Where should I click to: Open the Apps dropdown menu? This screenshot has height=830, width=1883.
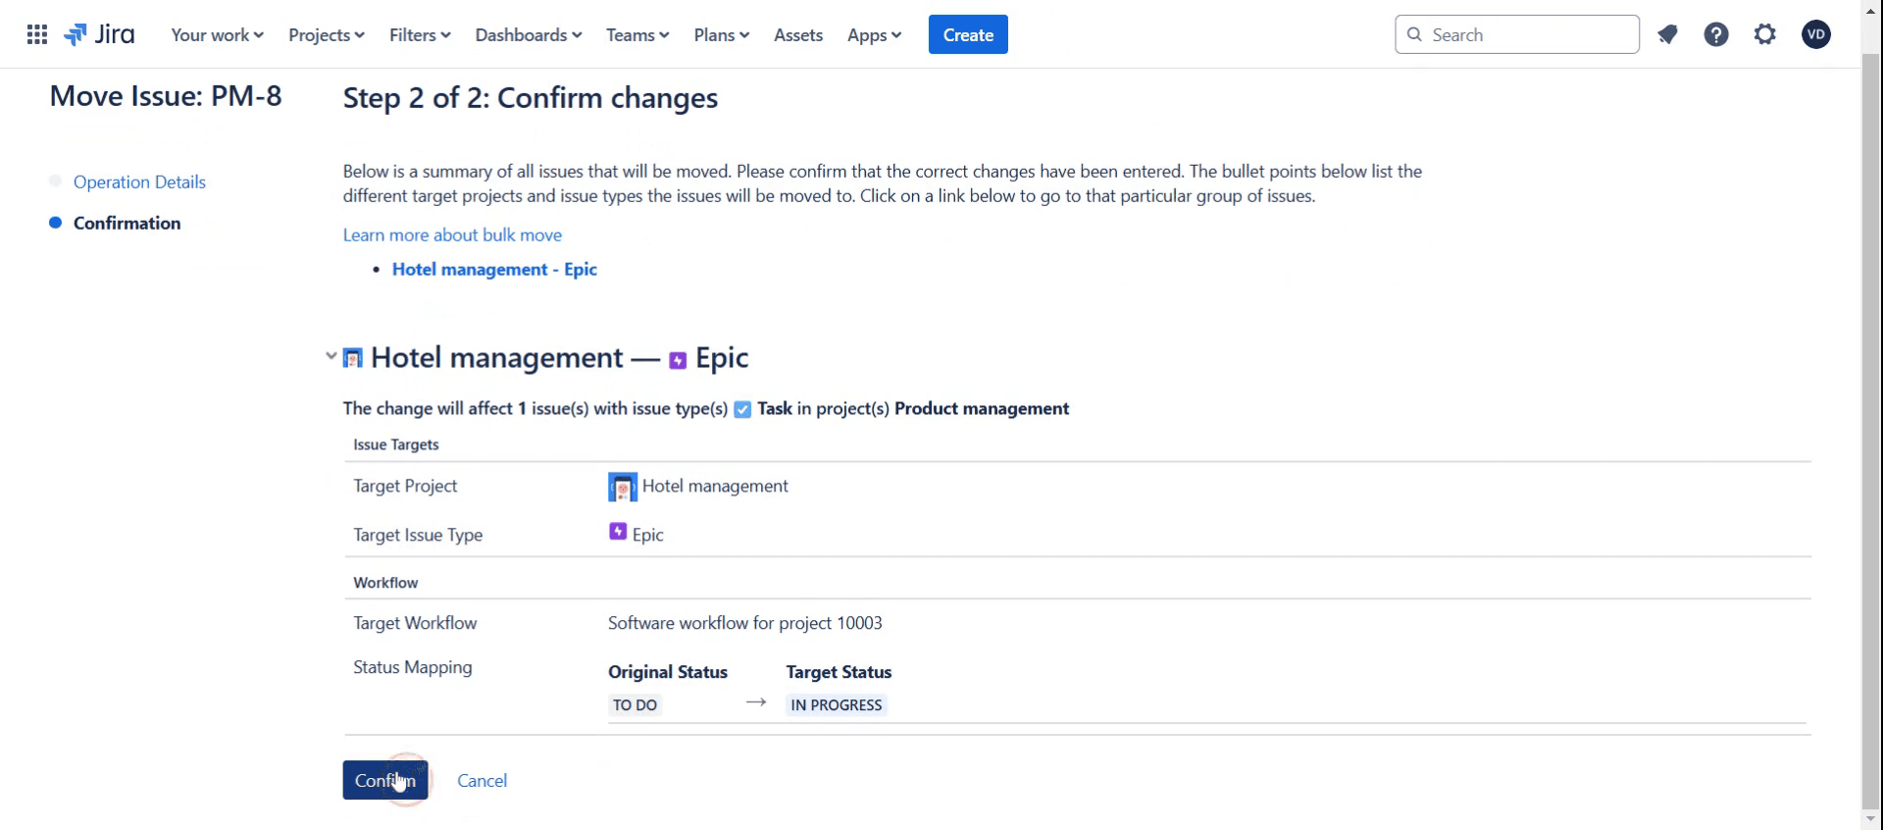click(875, 35)
